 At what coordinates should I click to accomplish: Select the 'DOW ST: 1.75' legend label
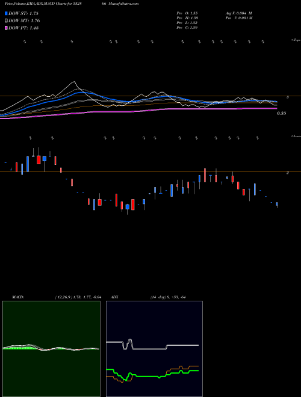click(x=23, y=13)
